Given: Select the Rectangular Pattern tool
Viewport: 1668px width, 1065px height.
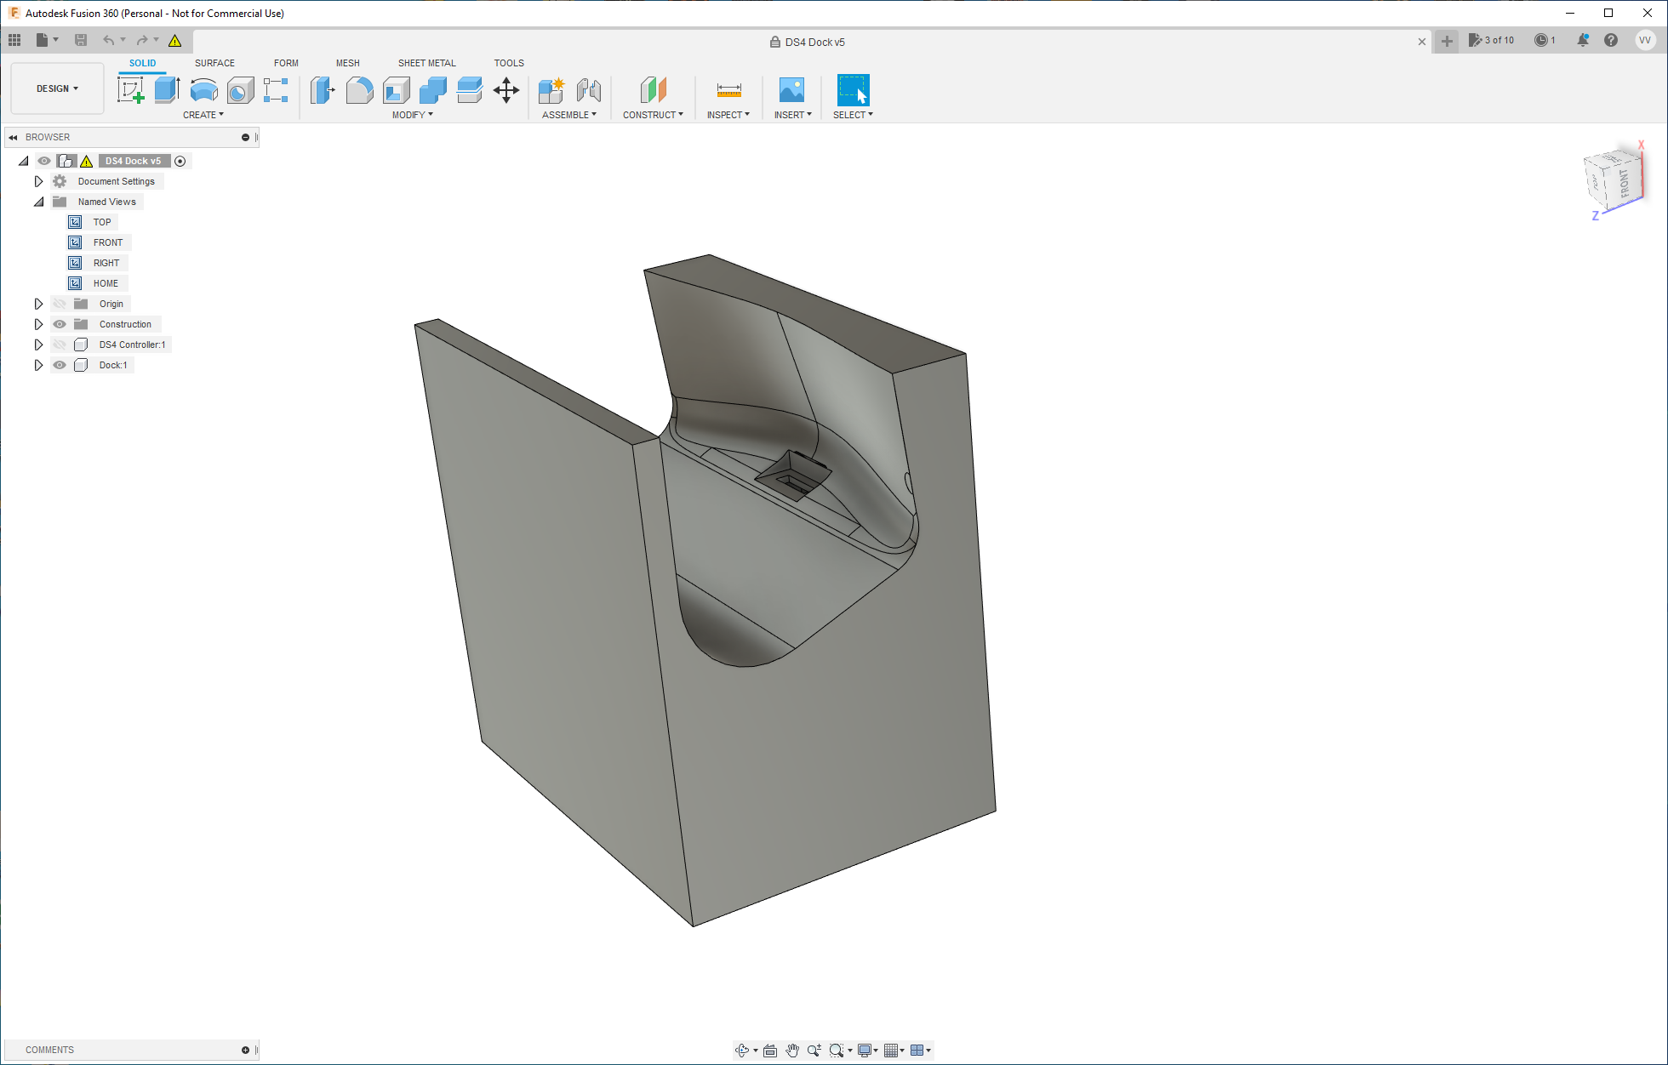Looking at the screenshot, I should click(x=276, y=89).
